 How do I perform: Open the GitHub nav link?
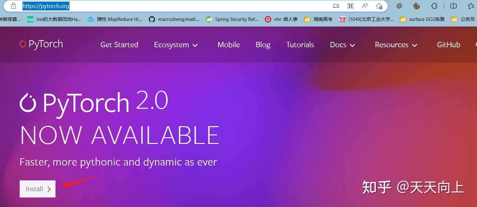[x=448, y=45]
